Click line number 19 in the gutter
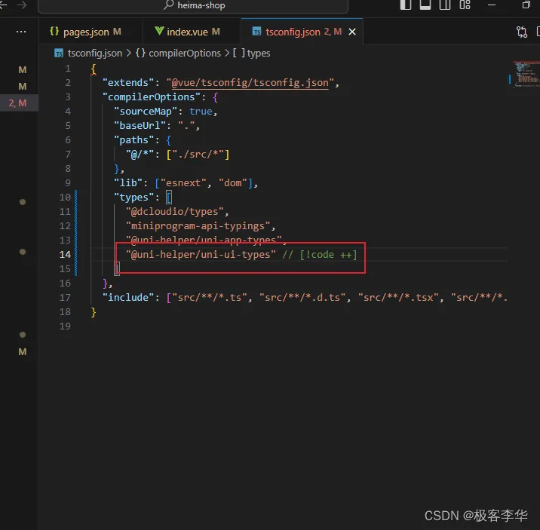540x530 pixels. pos(65,326)
